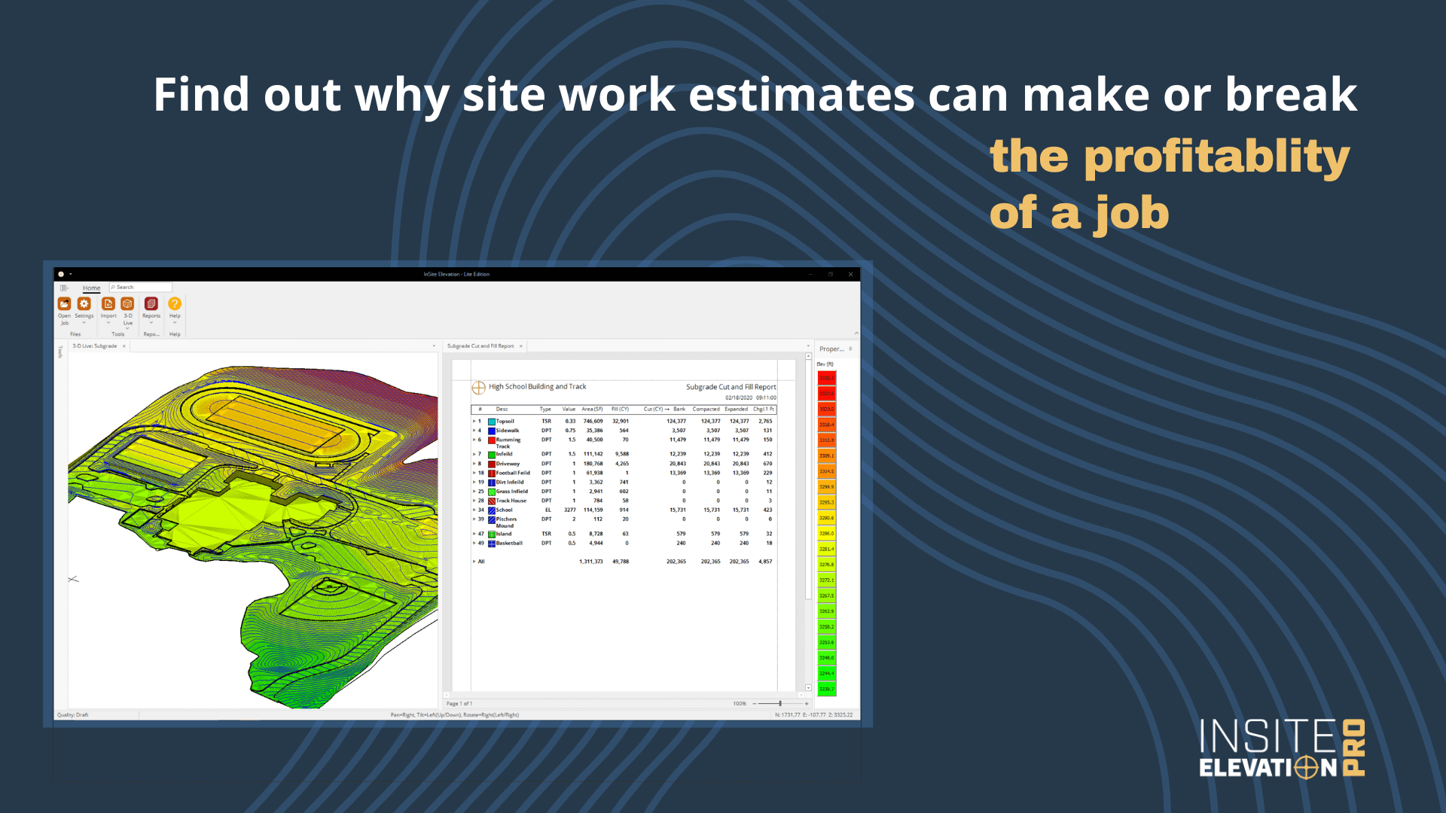Screen dimensions: 1446x813
Task: Click the InSite compass logo on the report header
Action: click(x=479, y=387)
